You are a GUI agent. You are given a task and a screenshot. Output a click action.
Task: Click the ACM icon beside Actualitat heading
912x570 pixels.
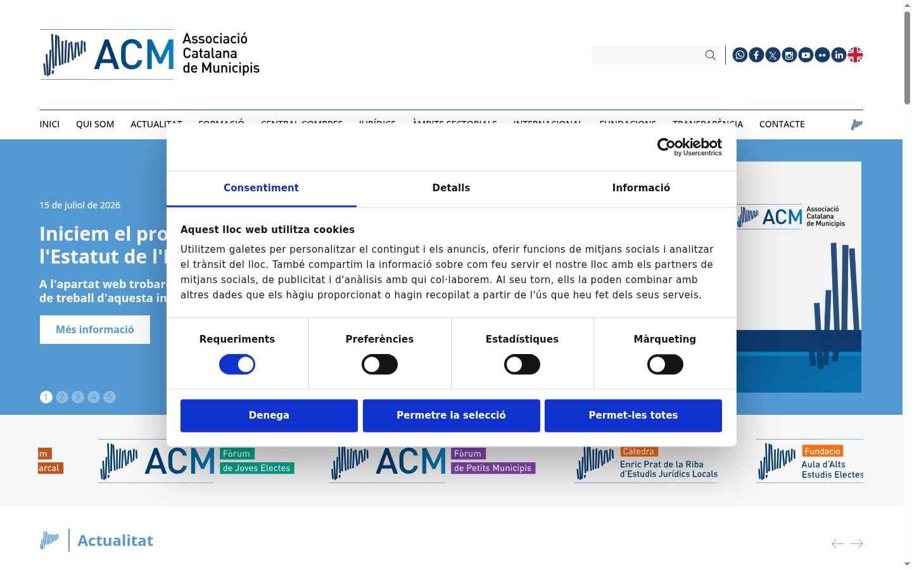coord(49,540)
